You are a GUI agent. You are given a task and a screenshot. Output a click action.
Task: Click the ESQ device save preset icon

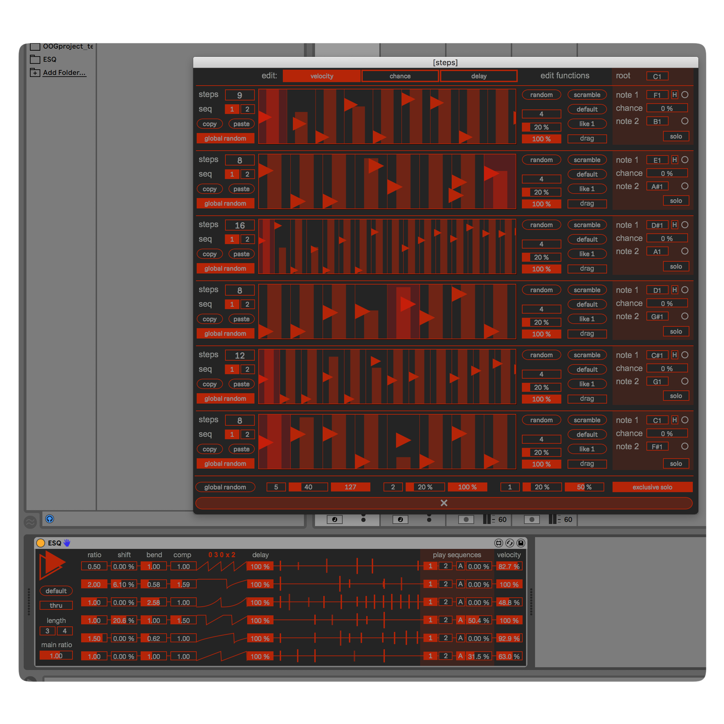520,543
